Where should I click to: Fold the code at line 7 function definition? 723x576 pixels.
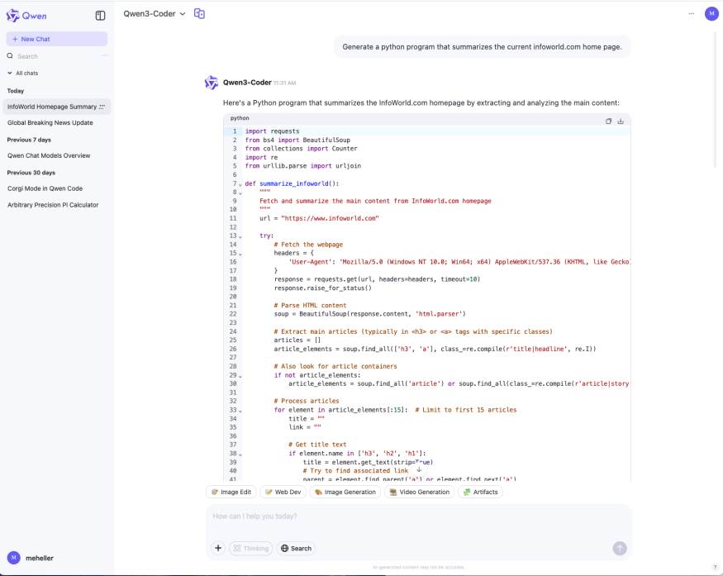[240, 183]
